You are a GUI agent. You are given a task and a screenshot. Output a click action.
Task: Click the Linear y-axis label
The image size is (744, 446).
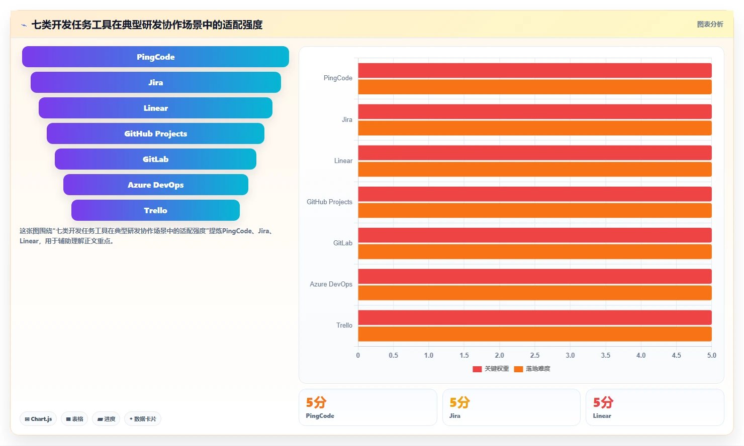(x=343, y=161)
